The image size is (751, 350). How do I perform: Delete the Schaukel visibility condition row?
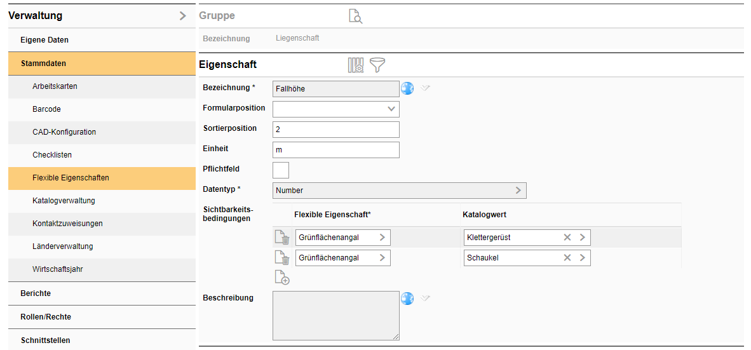click(281, 258)
